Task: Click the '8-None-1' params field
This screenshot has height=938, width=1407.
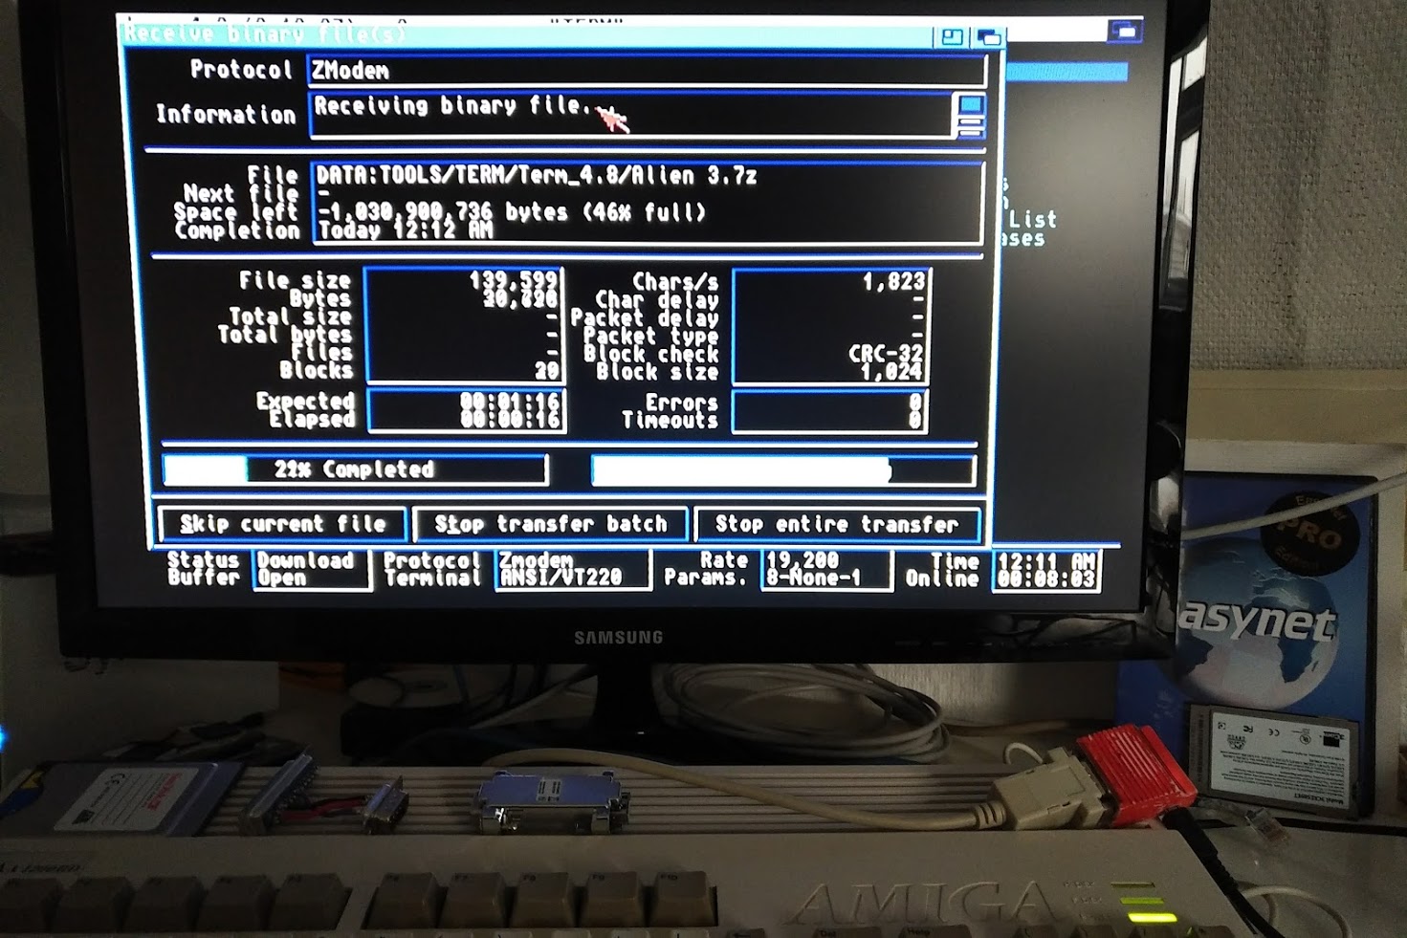Action: 814,578
